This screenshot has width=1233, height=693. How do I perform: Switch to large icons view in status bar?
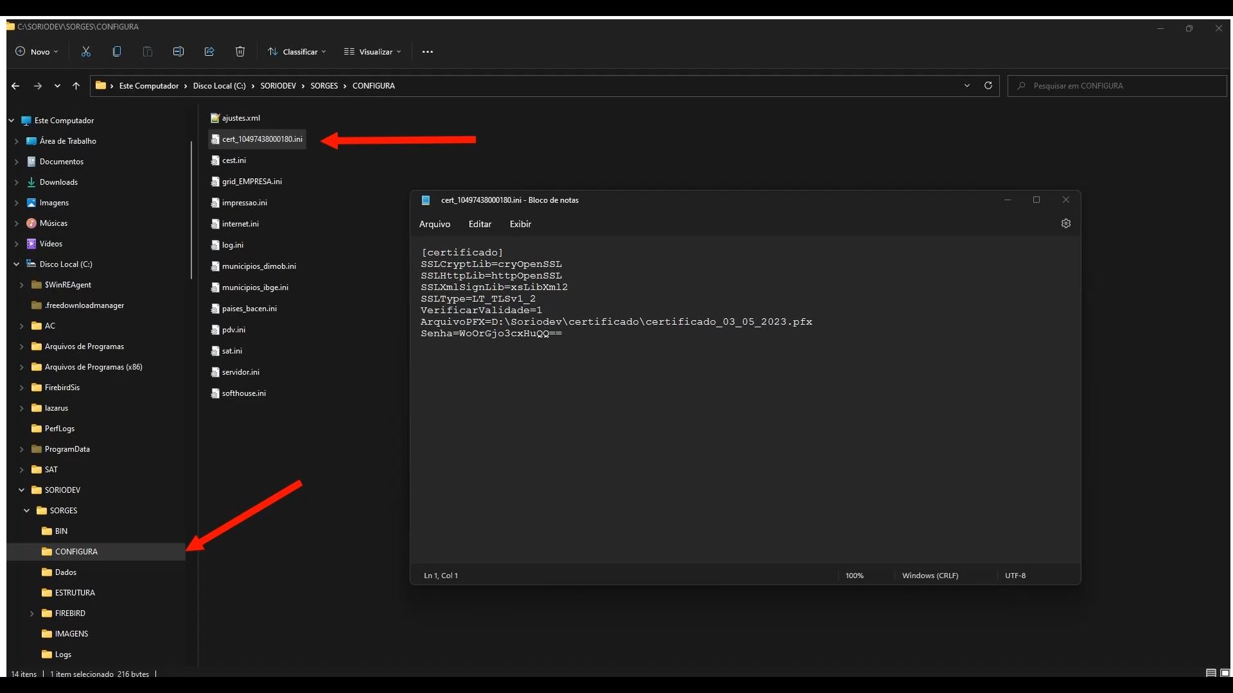click(1225, 673)
